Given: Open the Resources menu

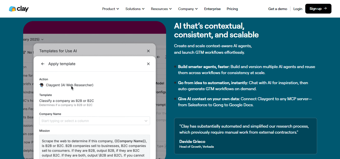Looking at the screenshot, I should pyautogui.click(x=161, y=9).
